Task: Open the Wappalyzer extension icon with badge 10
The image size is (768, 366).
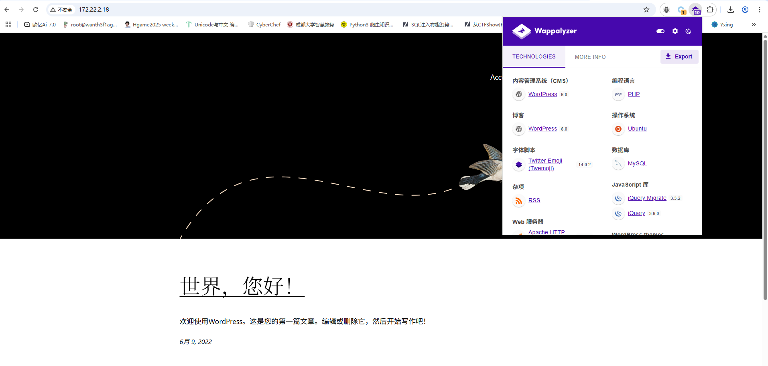Action: pyautogui.click(x=696, y=10)
